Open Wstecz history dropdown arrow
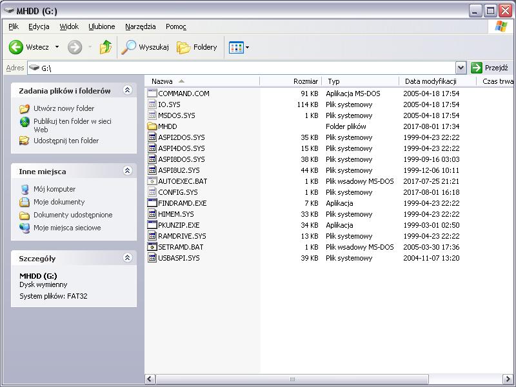The height and width of the screenshot is (387, 516). tap(57, 47)
